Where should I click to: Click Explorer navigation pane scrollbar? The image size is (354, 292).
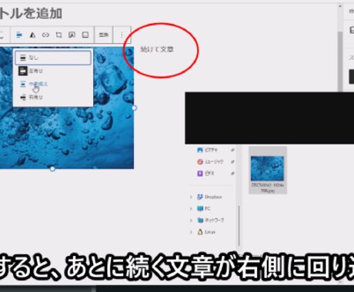239,225
